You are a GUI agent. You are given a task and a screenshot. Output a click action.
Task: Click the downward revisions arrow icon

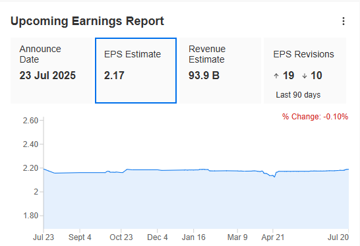coord(305,76)
